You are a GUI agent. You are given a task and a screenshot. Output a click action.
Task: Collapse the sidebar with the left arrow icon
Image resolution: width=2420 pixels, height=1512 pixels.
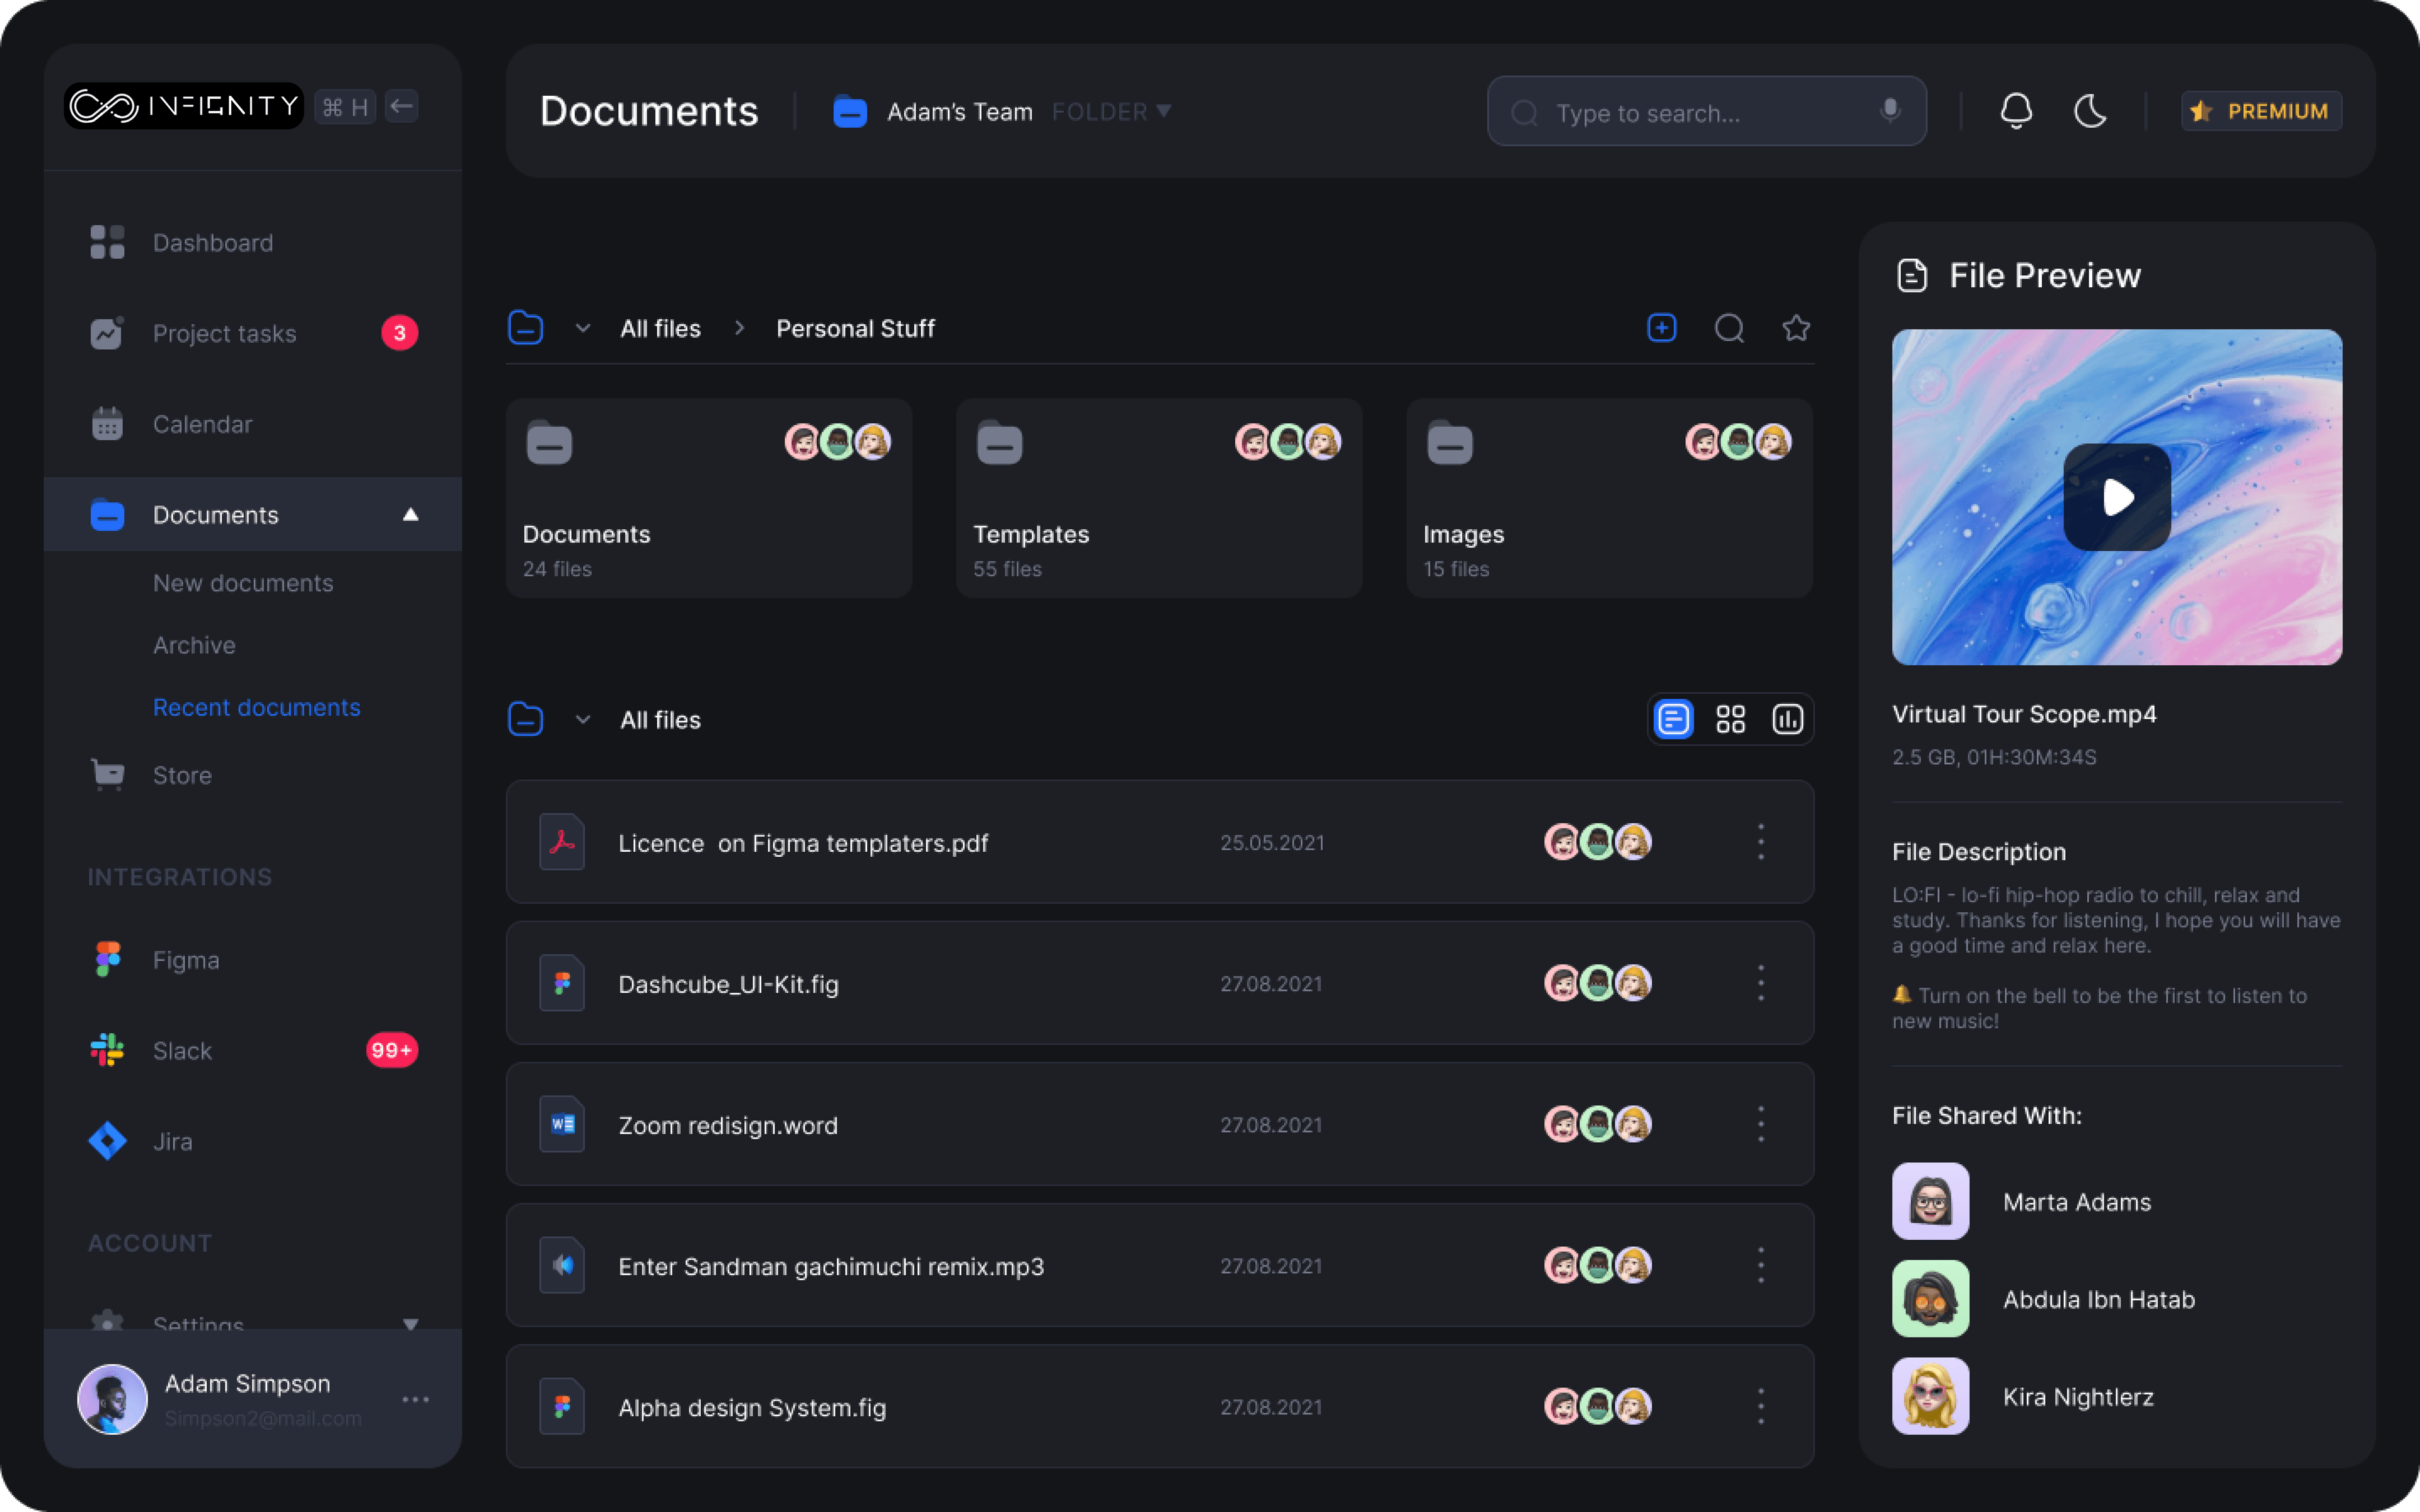coord(402,106)
